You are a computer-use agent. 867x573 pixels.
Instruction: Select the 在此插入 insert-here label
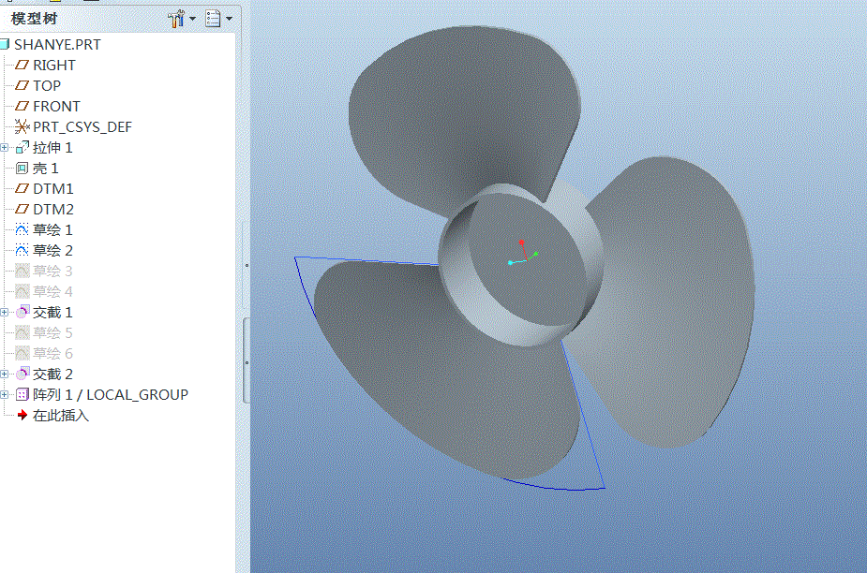click(61, 415)
